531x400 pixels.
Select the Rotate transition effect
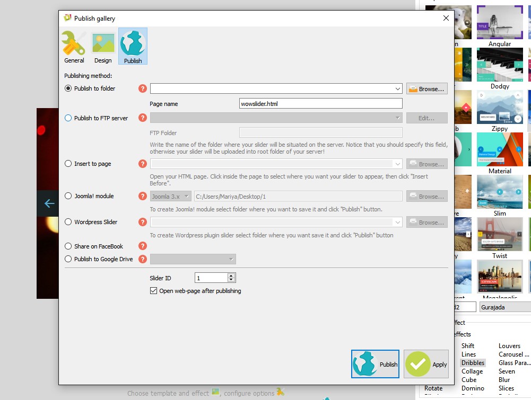tap(433, 388)
